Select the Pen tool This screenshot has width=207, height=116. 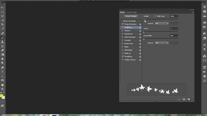pos(2,68)
